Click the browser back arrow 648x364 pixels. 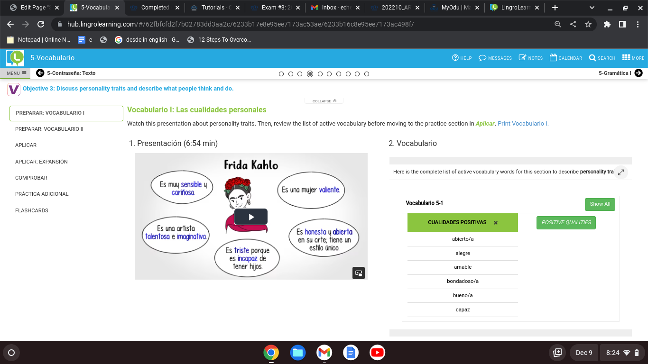(x=10, y=24)
